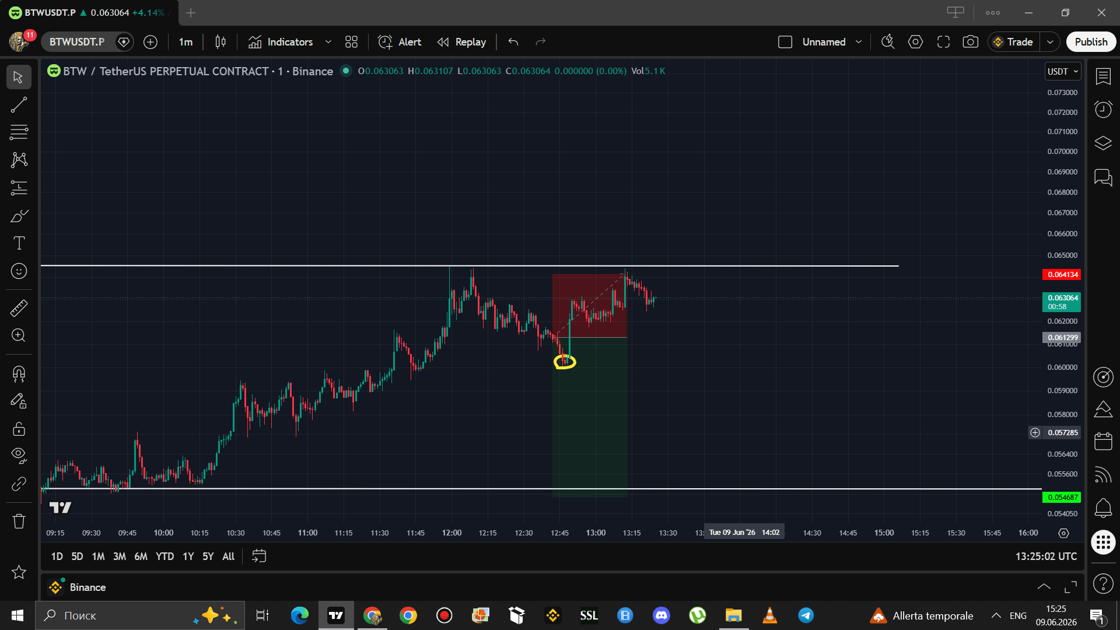Open the 1m interval selector
1120x630 pixels.
coord(185,42)
